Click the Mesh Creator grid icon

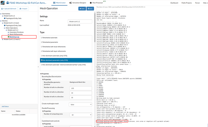(x=54, y=3)
